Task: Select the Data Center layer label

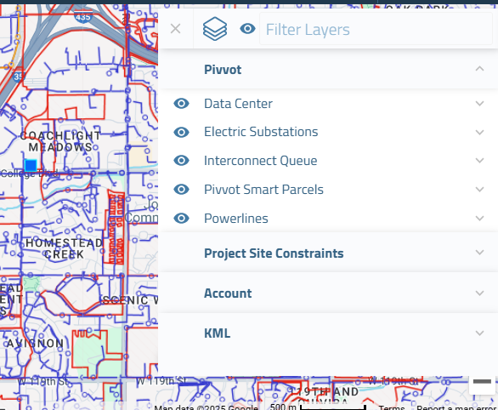Action: 238,104
